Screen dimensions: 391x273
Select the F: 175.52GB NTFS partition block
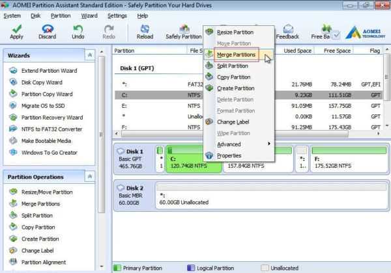tap(349, 159)
